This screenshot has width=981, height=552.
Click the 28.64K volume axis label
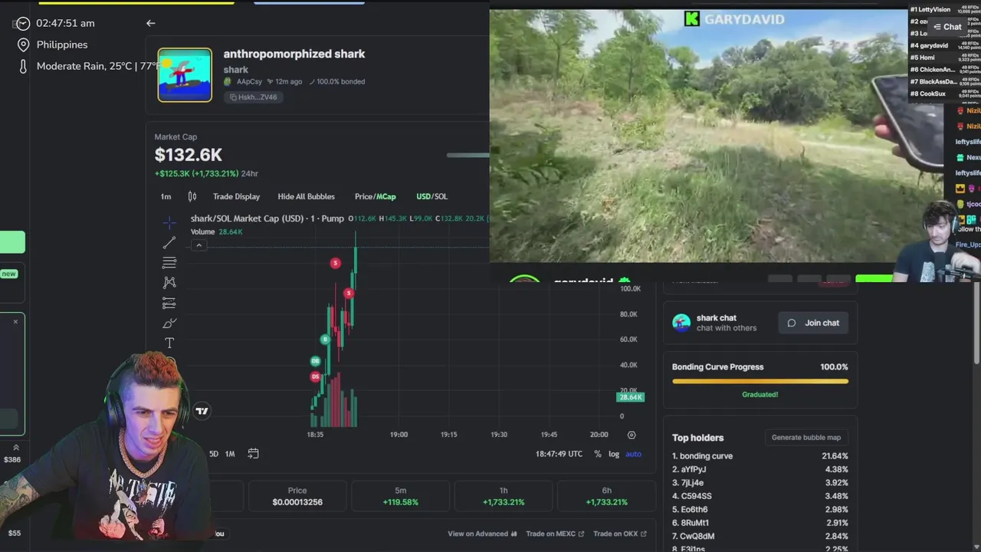pyautogui.click(x=630, y=397)
